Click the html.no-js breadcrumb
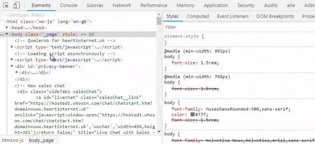Screen dimensions: 315x144 pos(13,140)
